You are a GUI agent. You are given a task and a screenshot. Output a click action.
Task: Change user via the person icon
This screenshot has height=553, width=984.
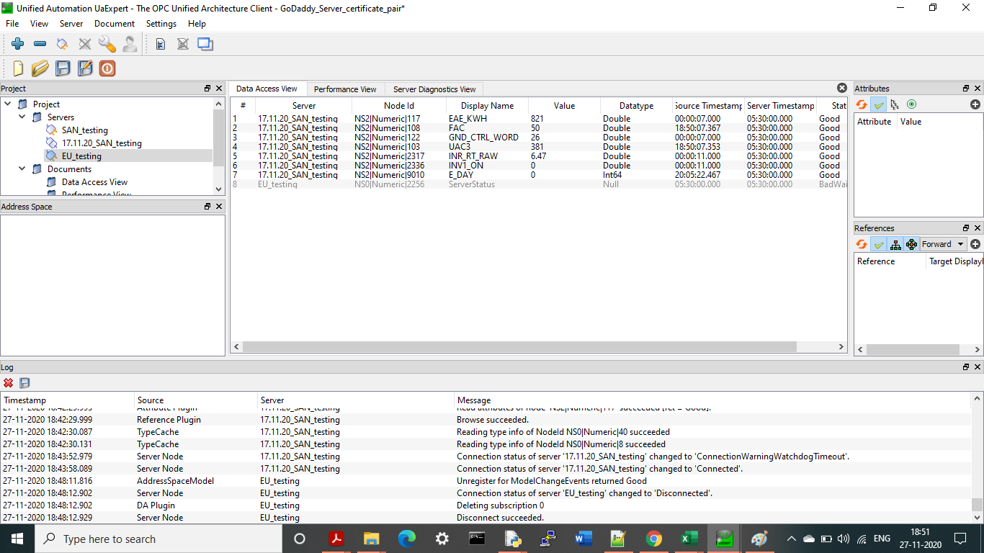coord(130,44)
